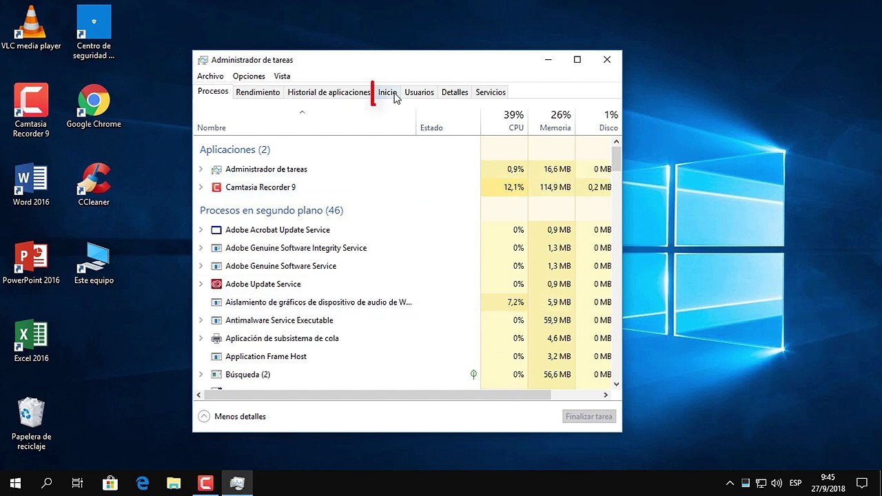Open volume control tray icon
Image resolution: width=882 pixels, height=496 pixels.
[777, 484]
